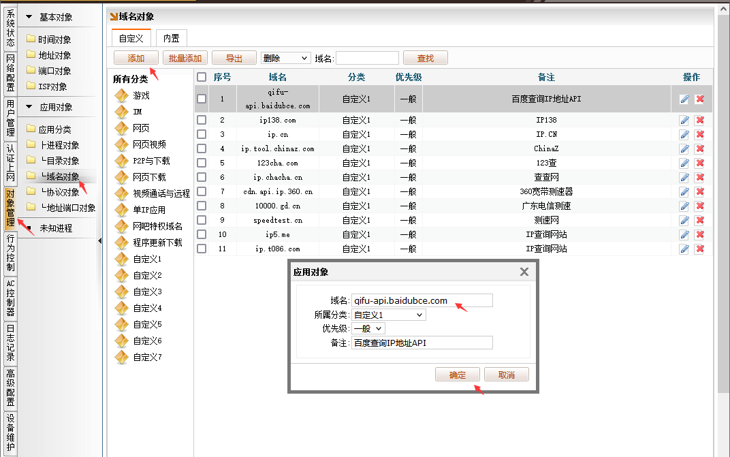The image size is (730, 457).
Task: Switch to the 内置 tab
Action: 171,40
